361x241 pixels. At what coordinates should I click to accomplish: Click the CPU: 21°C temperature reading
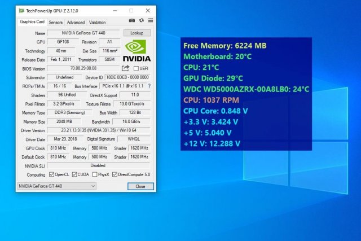201,67
